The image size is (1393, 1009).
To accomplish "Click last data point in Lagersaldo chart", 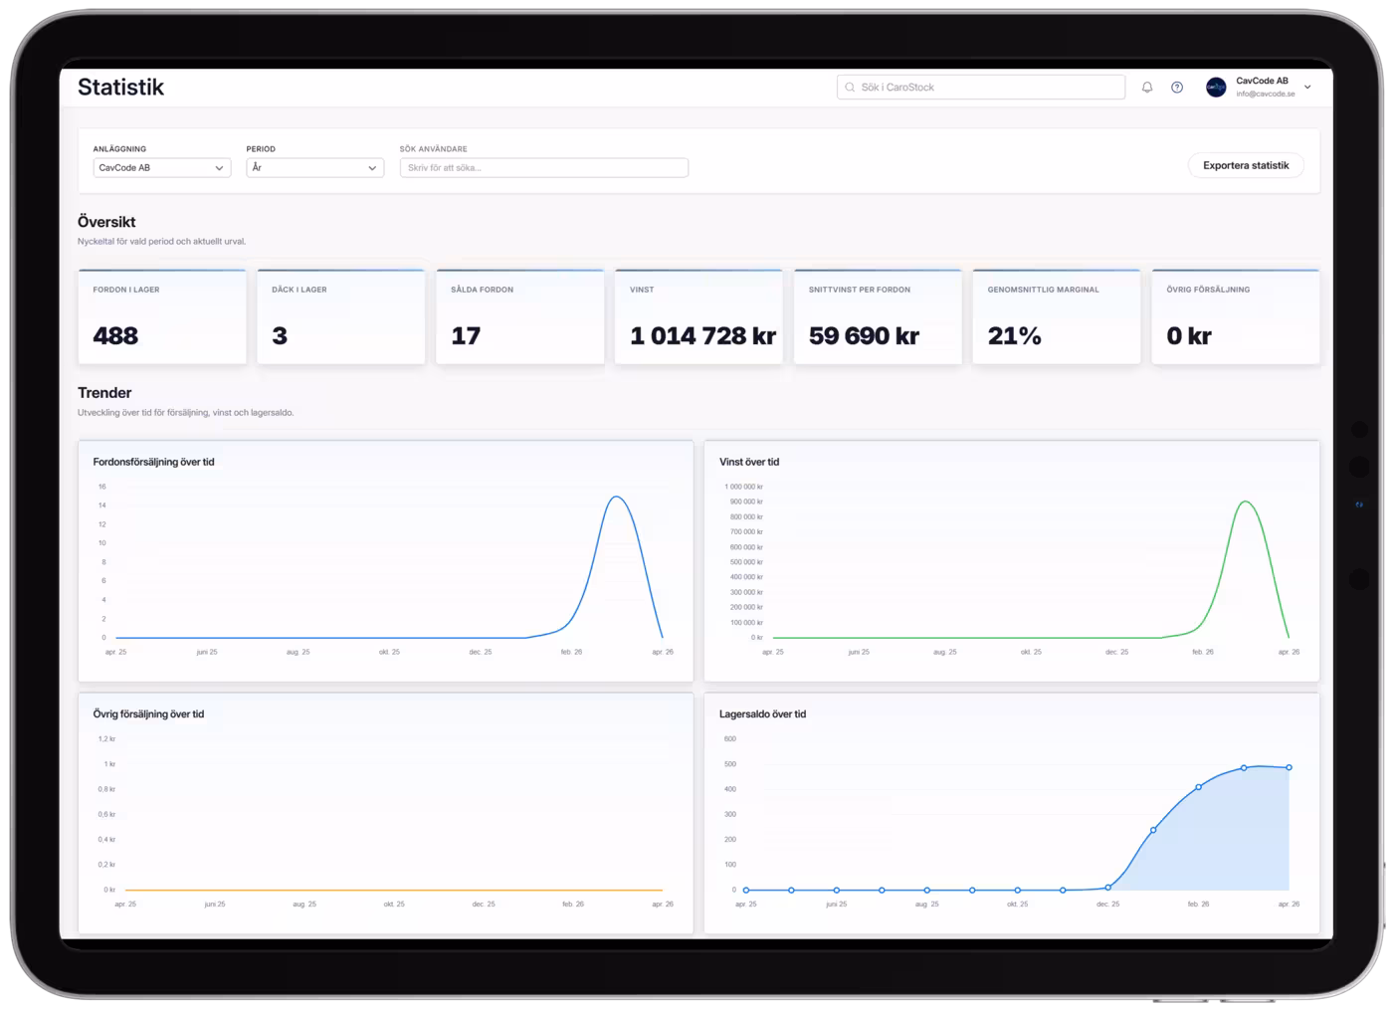I will (1290, 767).
